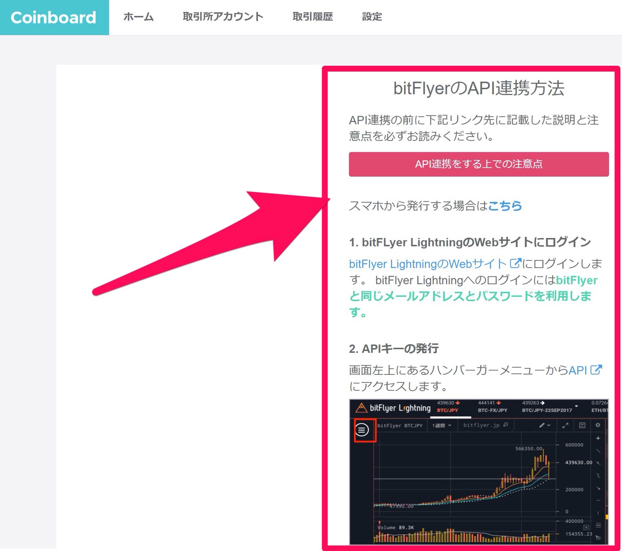
Task: Select the BTC-FX/JPY tab in the chart
Action: (x=493, y=407)
